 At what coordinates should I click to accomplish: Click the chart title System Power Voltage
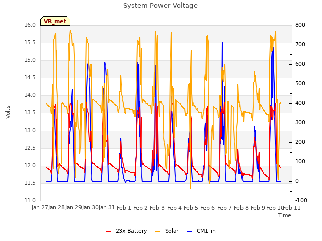[160, 6]
